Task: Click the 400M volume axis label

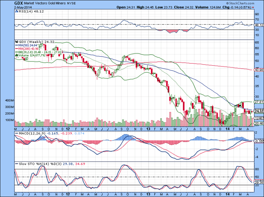Action: click(9, 100)
